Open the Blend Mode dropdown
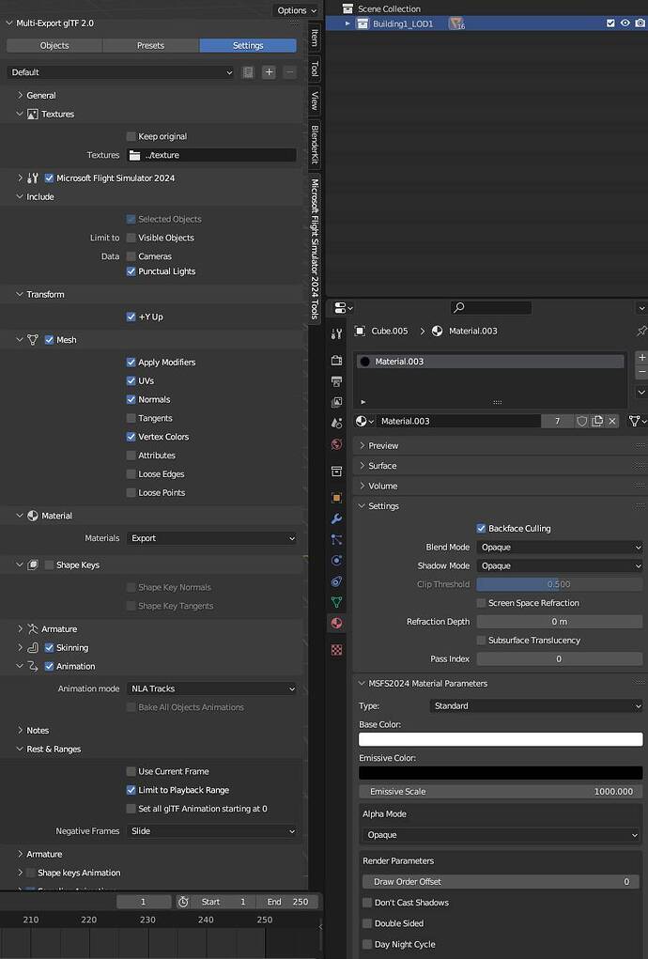648x959 pixels. [560, 547]
